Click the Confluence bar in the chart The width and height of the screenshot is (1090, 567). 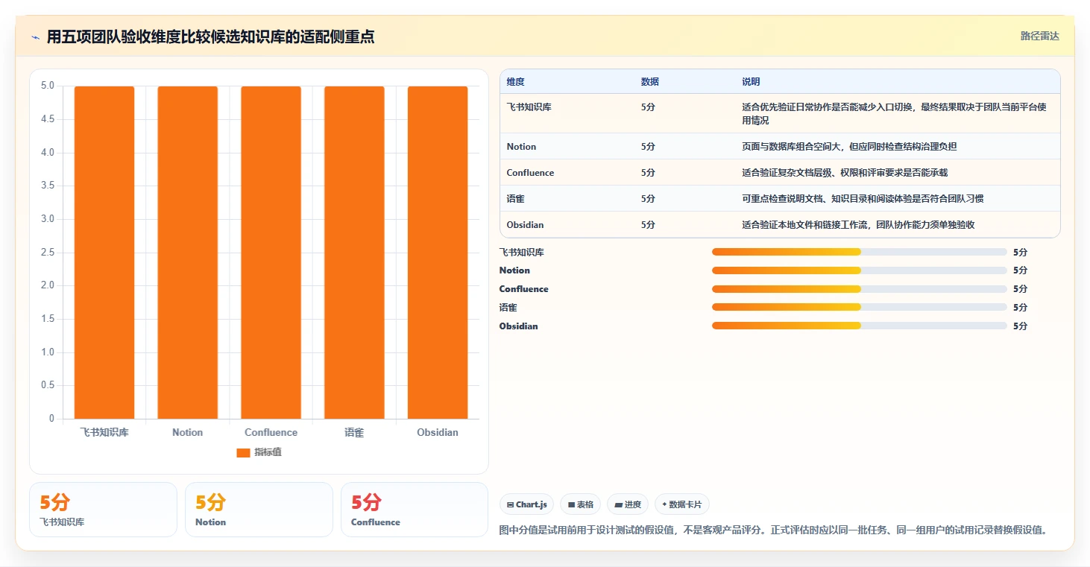[x=271, y=253]
